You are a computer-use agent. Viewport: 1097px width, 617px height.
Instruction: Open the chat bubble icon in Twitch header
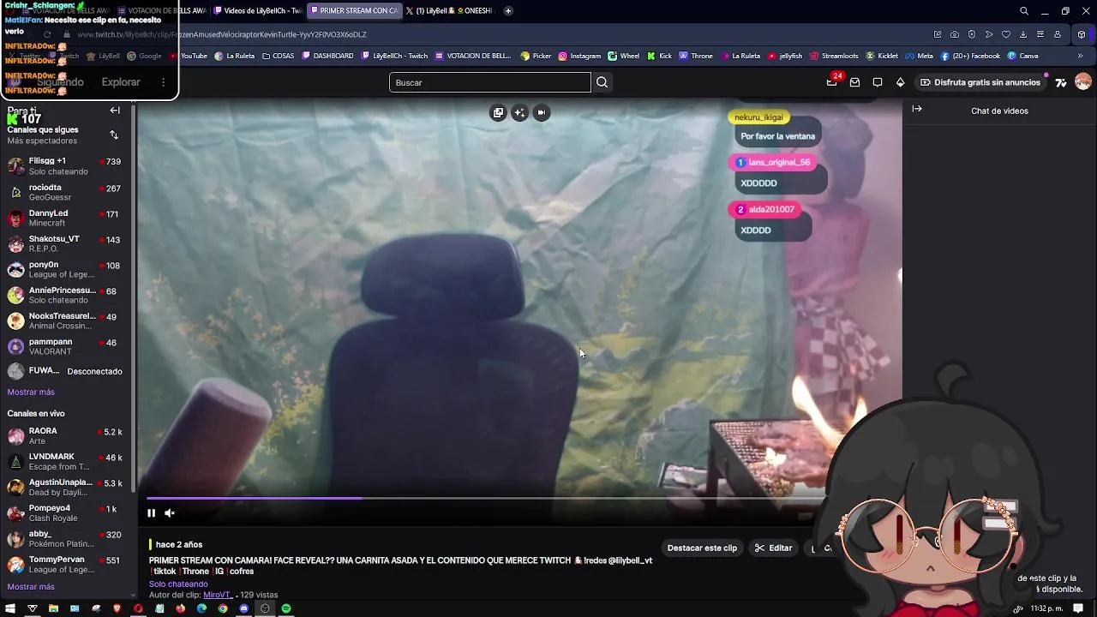click(878, 82)
